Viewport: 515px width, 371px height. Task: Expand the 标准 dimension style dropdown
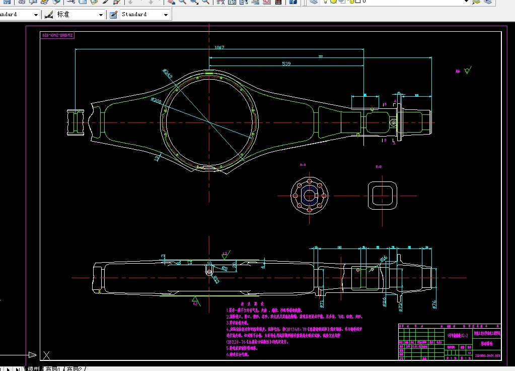(101, 15)
